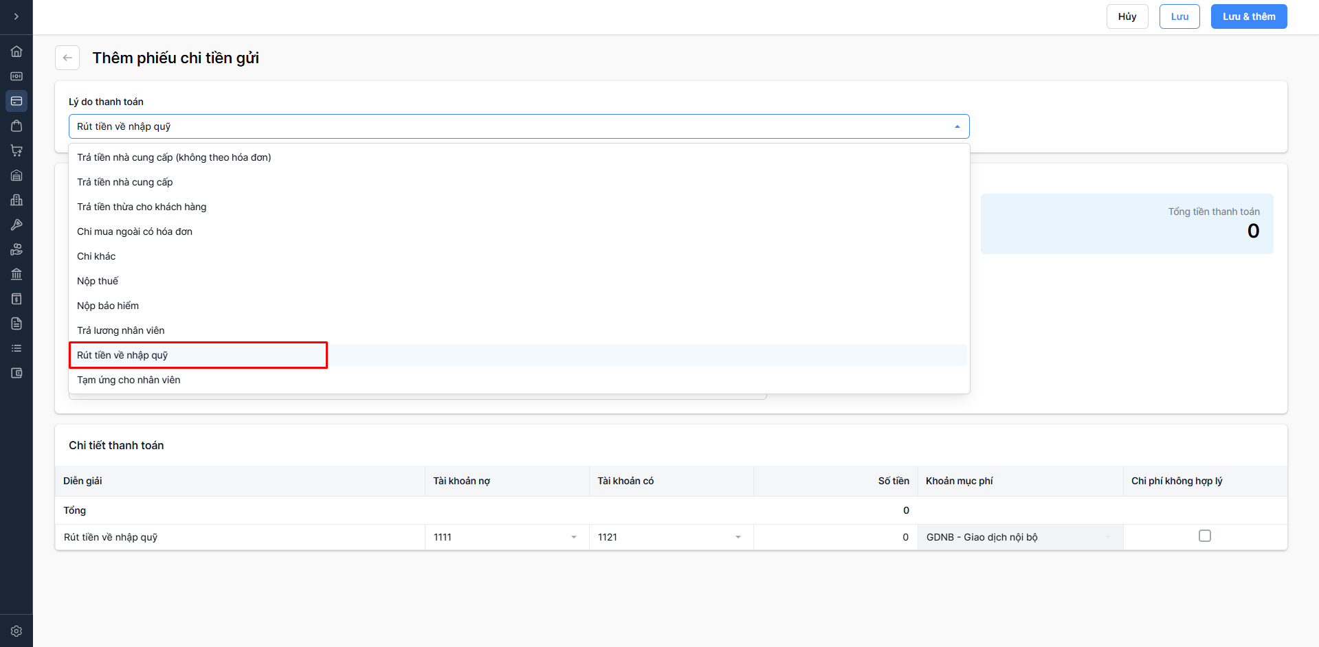Open the Tài khoản nợ 1111 dropdown

[507, 537]
